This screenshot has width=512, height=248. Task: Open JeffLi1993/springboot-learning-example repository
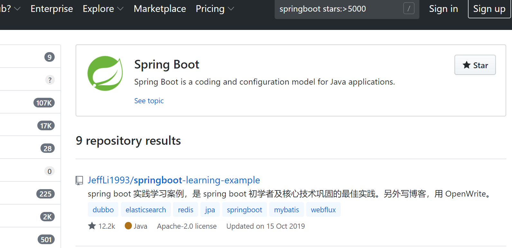[174, 180]
